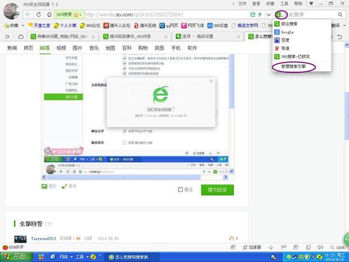
Task: Open the 文件 menu
Action: (x=242, y=3)
